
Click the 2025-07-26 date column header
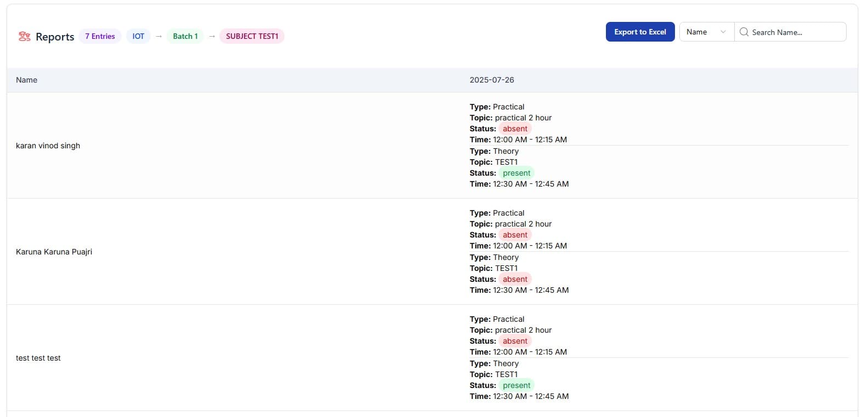492,80
